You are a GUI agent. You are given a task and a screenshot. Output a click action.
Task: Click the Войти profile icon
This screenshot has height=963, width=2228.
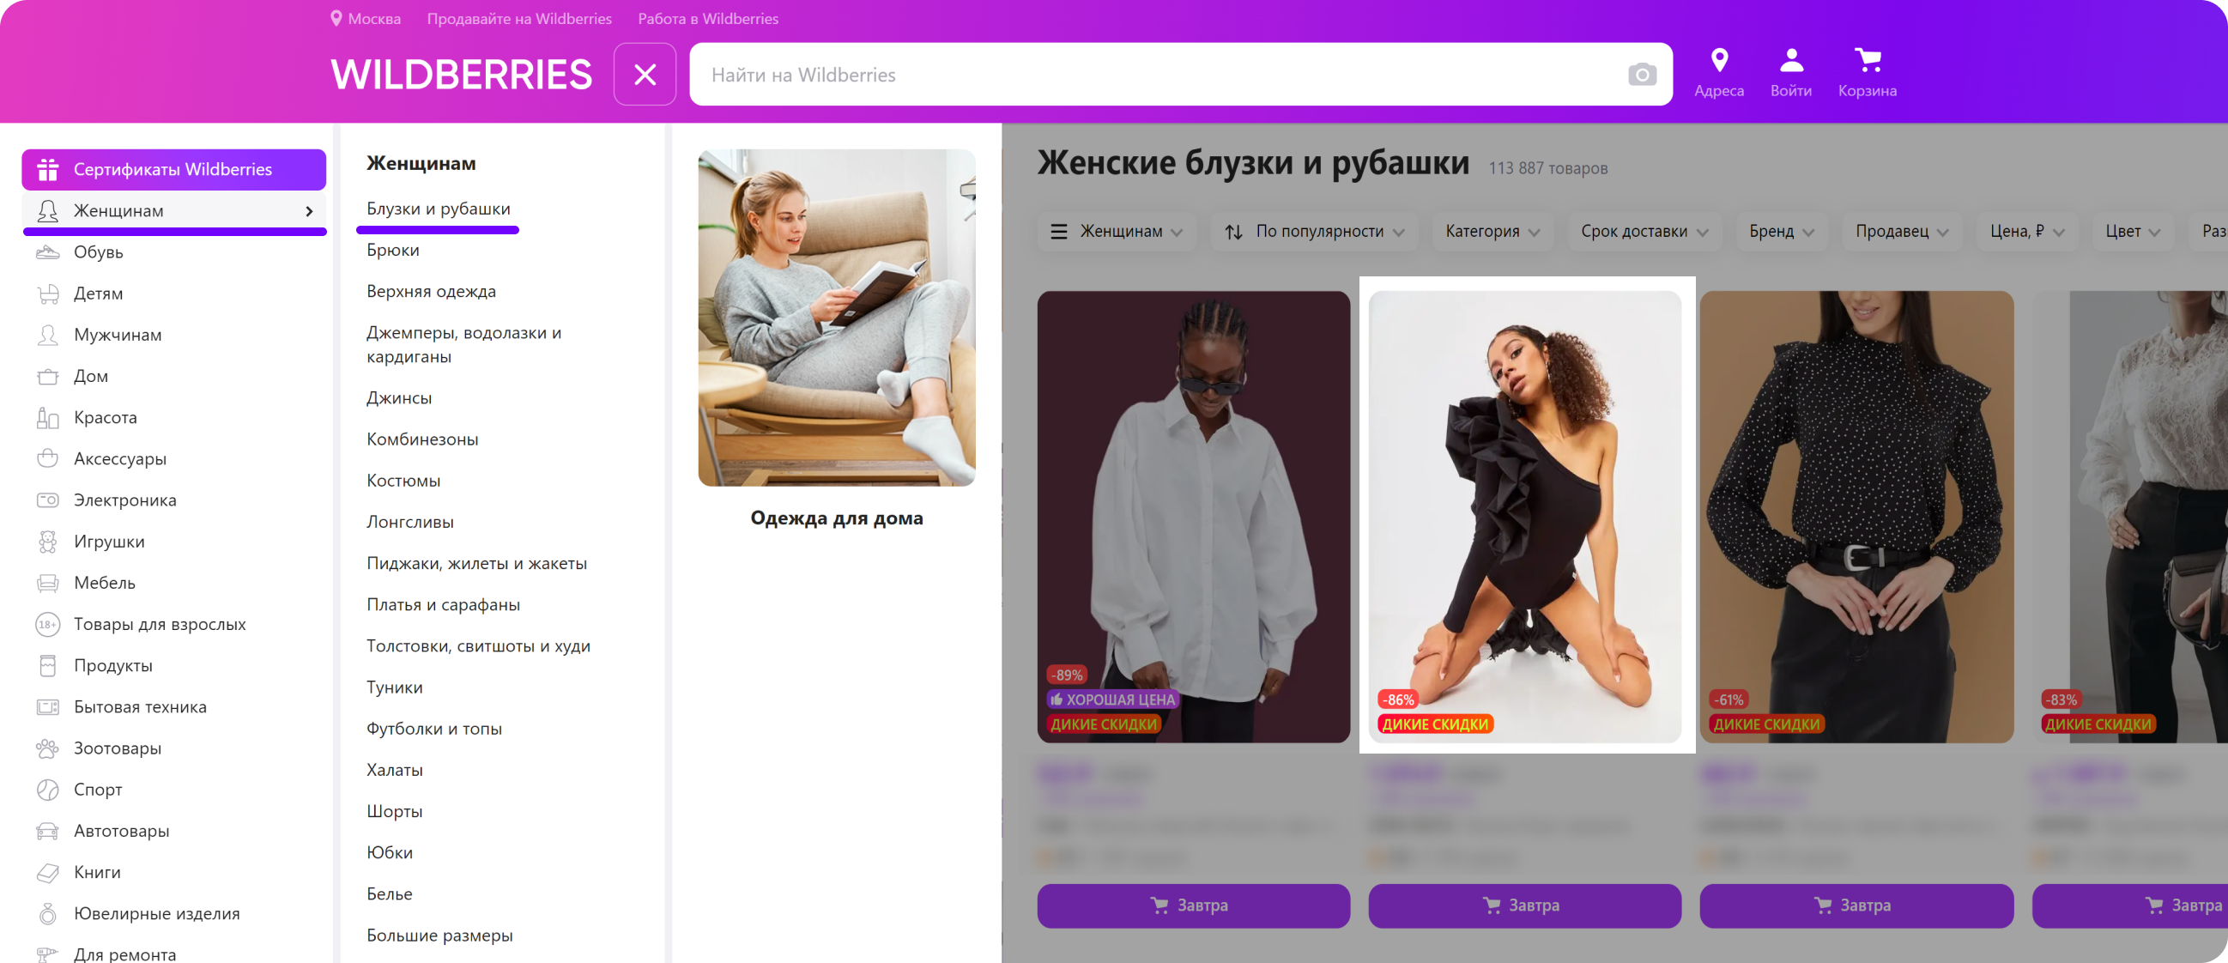coord(1791,59)
